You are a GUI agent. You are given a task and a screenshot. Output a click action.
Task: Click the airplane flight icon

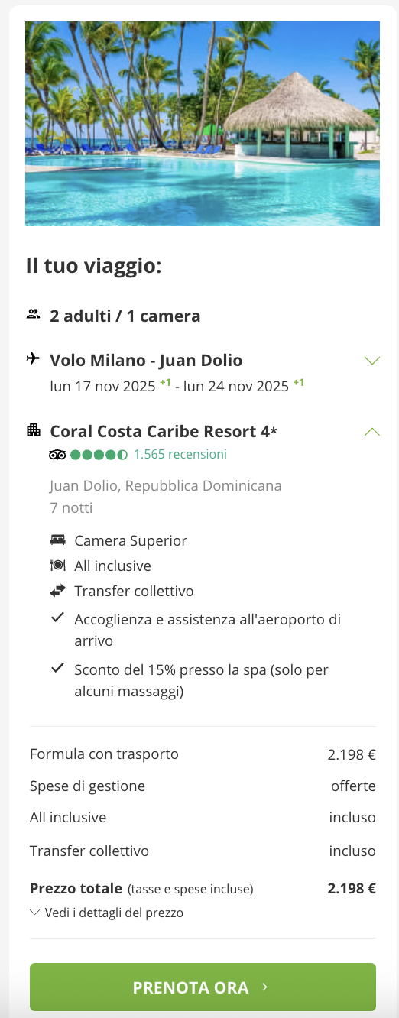[x=33, y=358]
